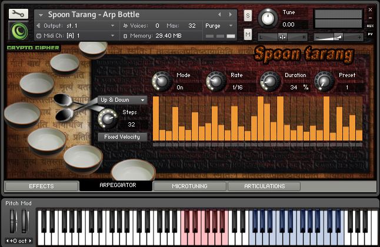The image size is (380, 247).
Task: Click the Voices count 0
Action: pos(157,25)
